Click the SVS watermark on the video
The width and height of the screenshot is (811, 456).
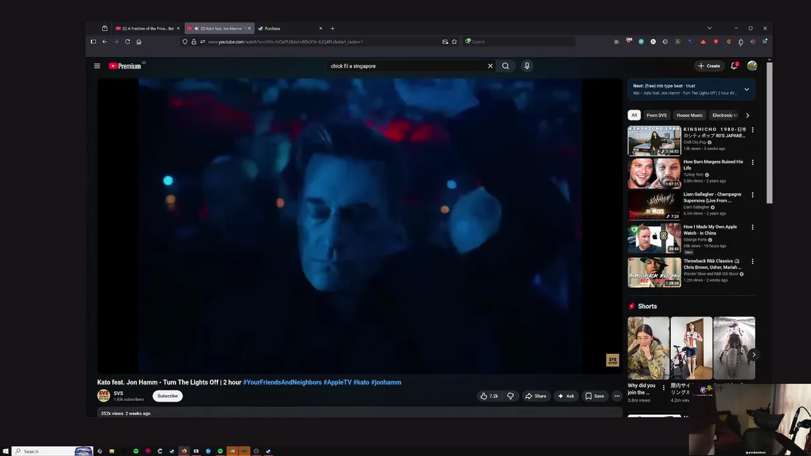(613, 360)
